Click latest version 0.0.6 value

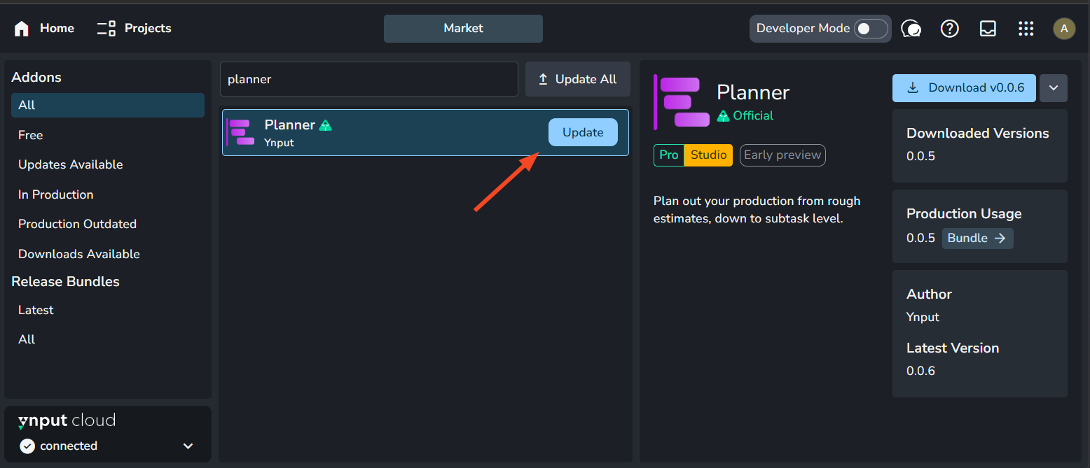click(920, 371)
